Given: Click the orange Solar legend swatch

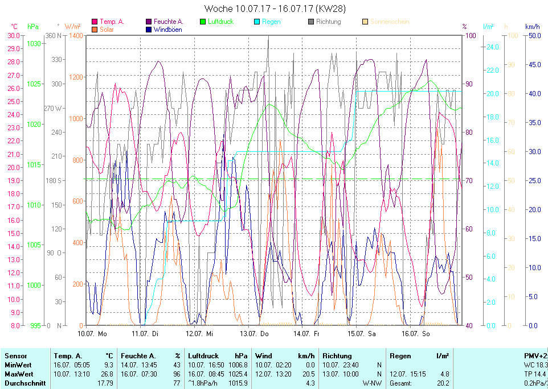Looking at the screenshot, I should (x=95, y=30).
